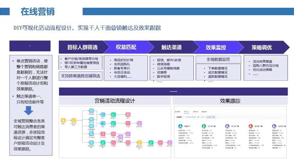Screen dimensions: 294x165
Task: Click the underlined second tab in tracking panel
Action: coord(187,112)
